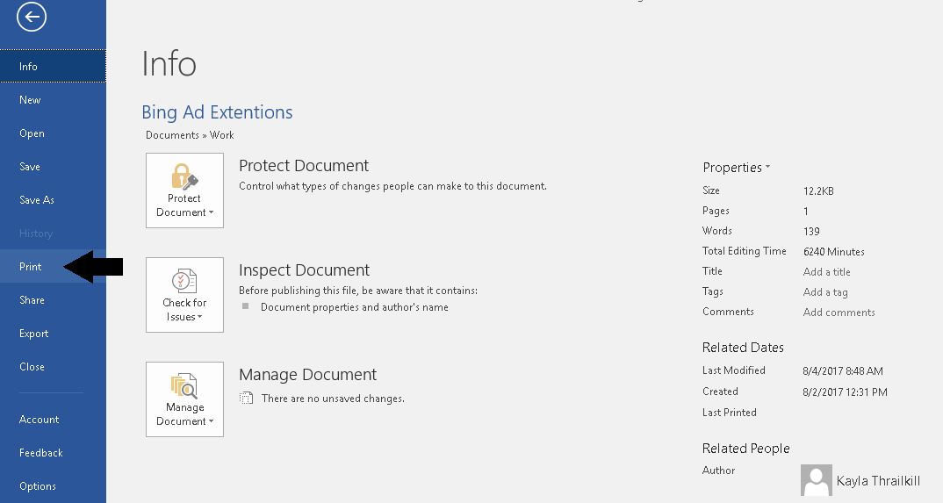Click the Add a title field

[826, 272]
